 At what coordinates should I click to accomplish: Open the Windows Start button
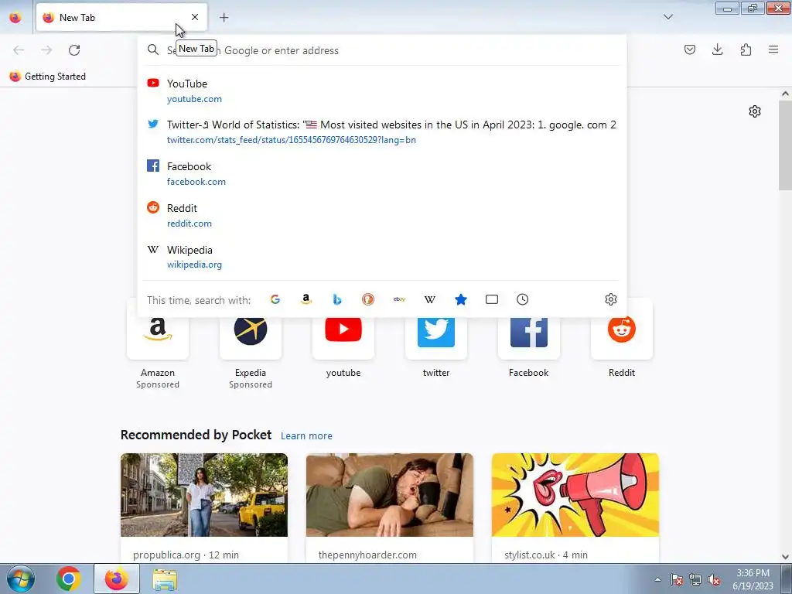(x=20, y=579)
